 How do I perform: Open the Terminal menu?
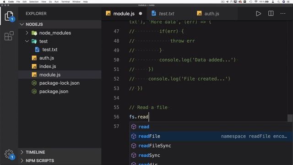click(65, 2)
